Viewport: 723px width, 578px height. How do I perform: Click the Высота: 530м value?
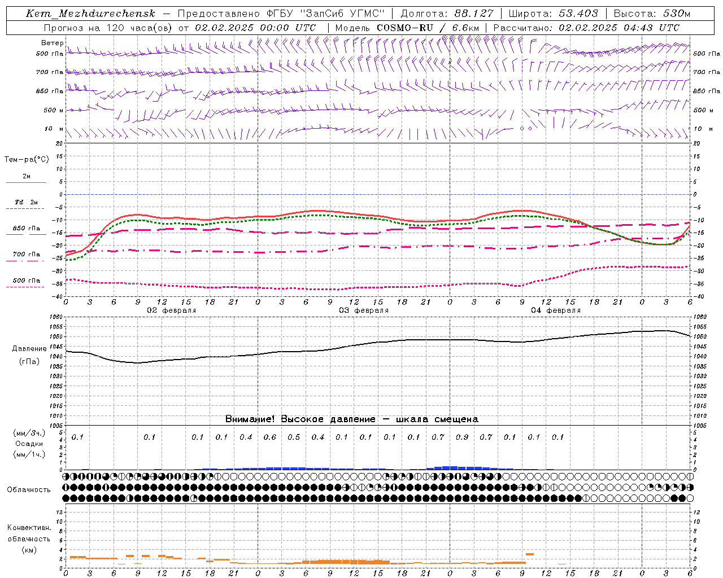(x=652, y=14)
